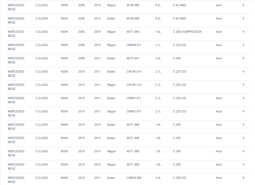Select the OM646.811 engine code
This screenshot has height=185, width=255.
pyautogui.click(x=134, y=45)
